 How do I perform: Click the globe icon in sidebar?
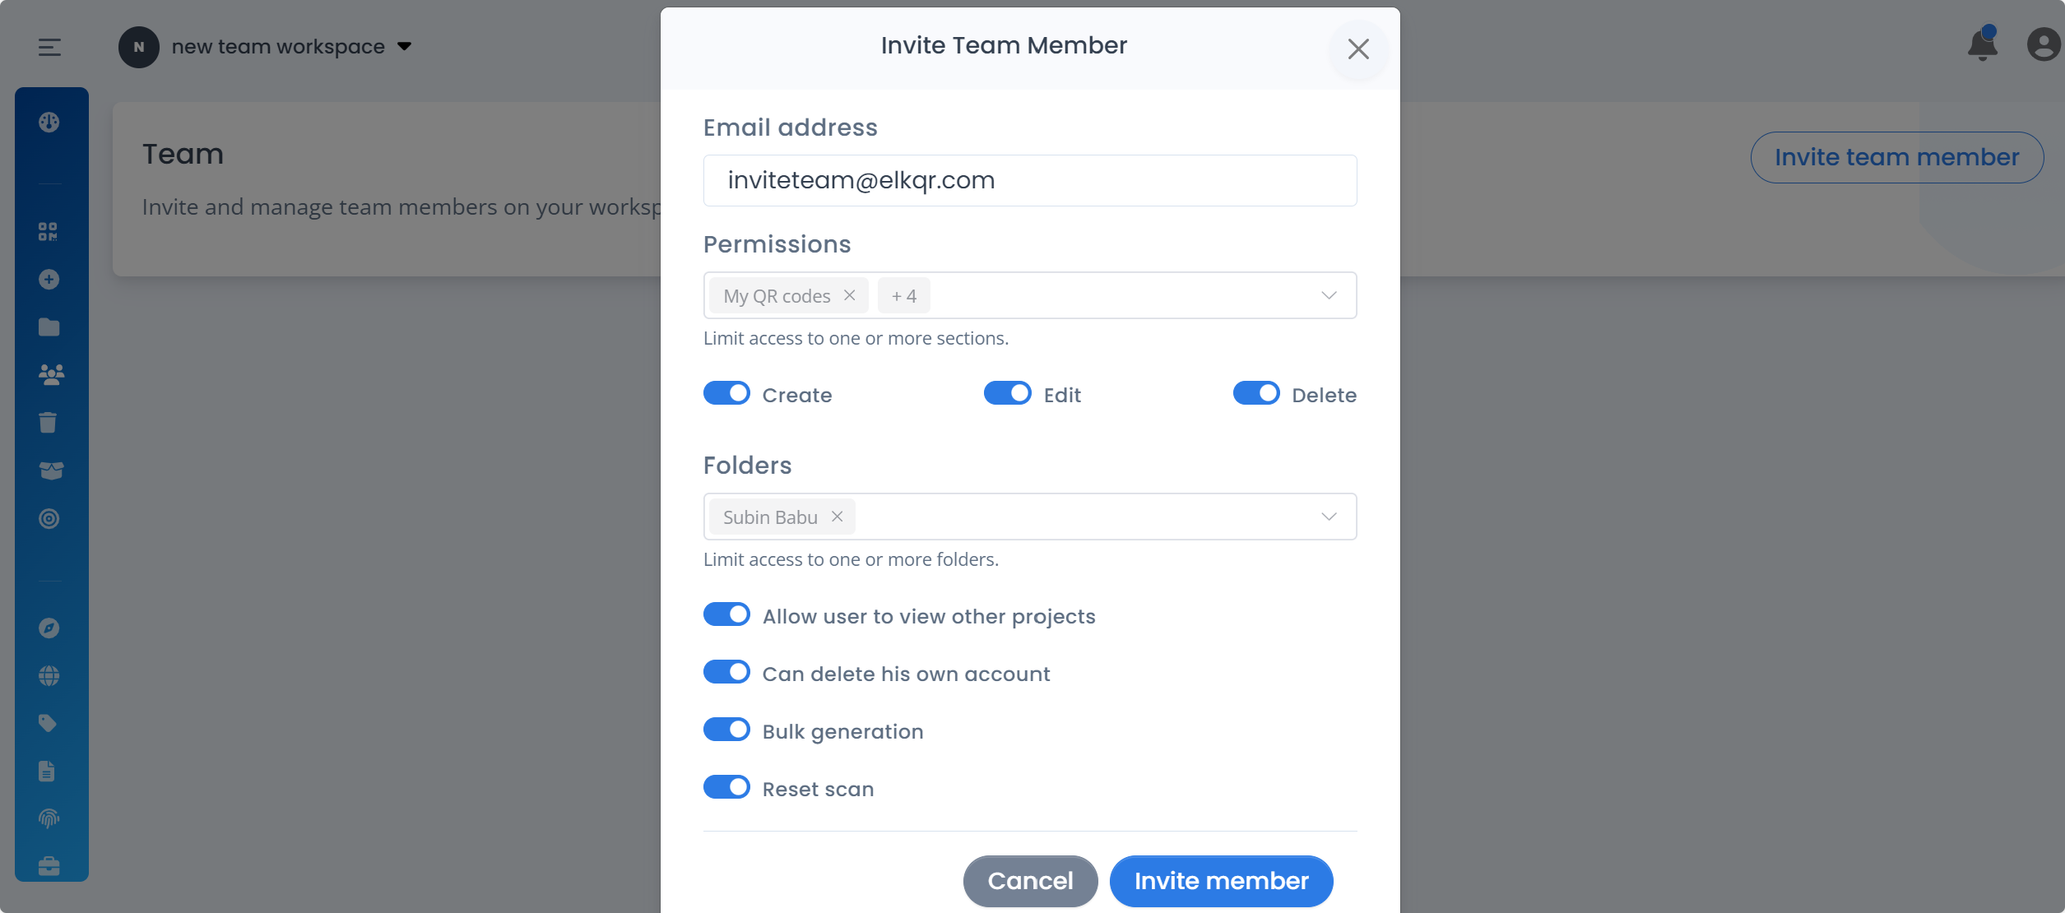[49, 676]
